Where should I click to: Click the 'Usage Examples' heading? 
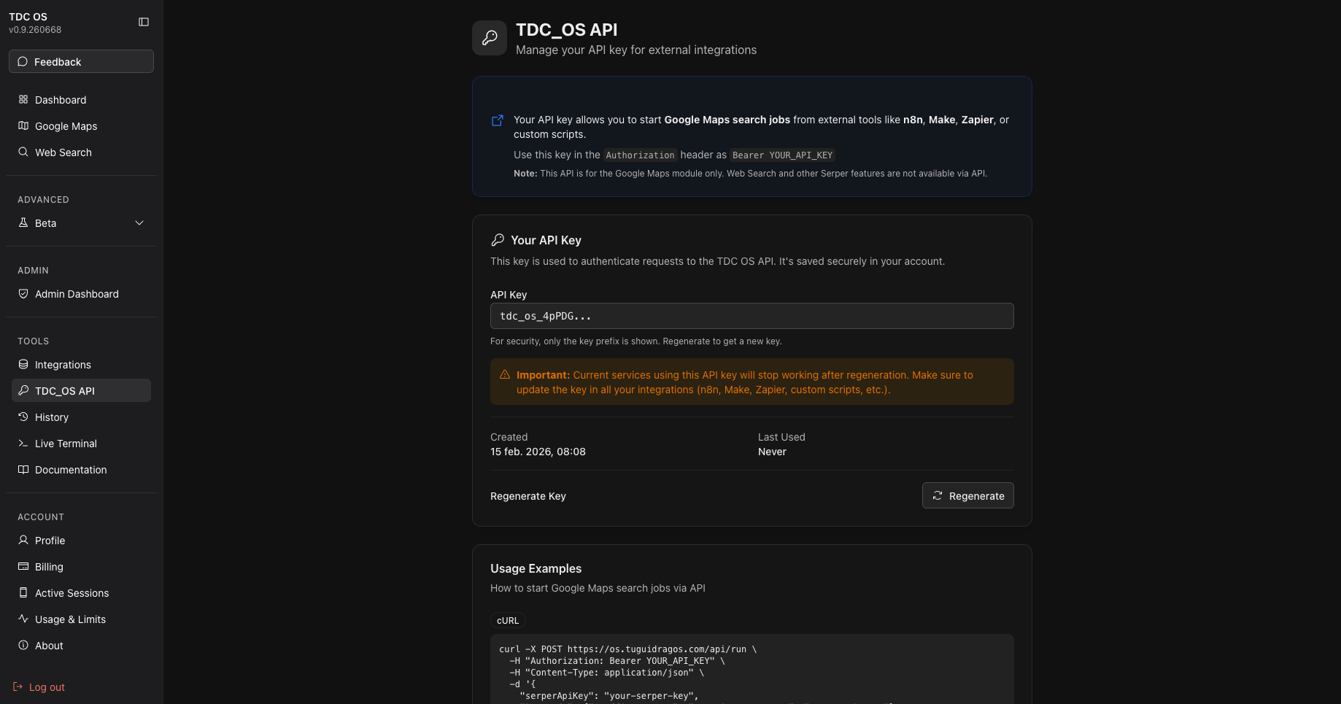(x=536, y=568)
